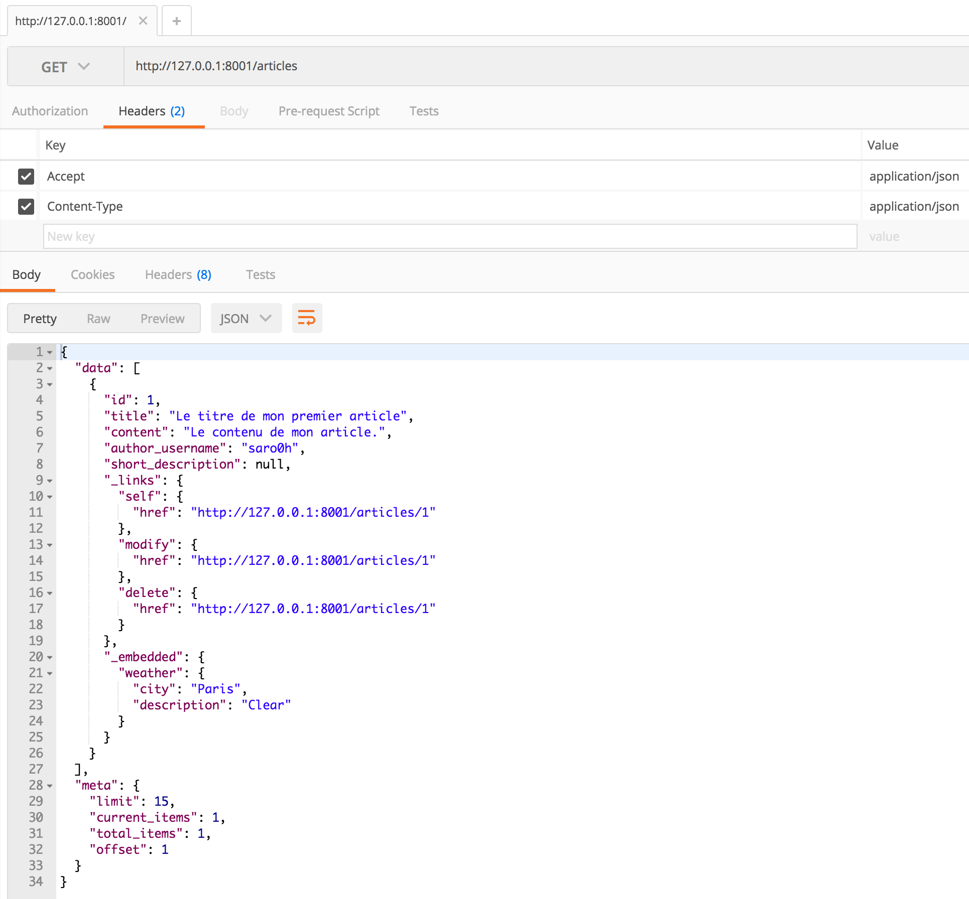Collapse the "_links" object at line 9
The width and height of the screenshot is (969, 899).
click(50, 481)
